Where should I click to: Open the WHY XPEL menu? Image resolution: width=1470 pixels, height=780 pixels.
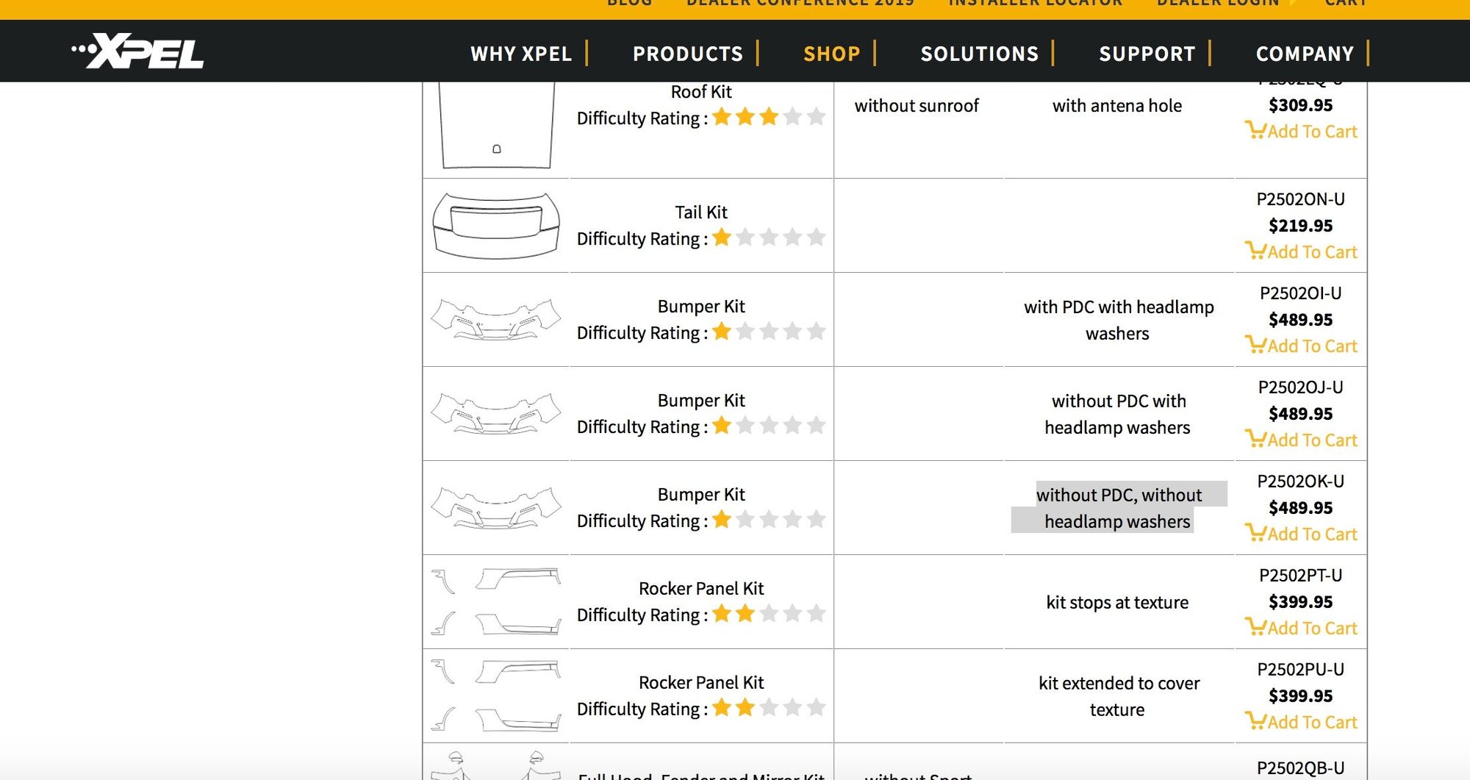tap(521, 54)
